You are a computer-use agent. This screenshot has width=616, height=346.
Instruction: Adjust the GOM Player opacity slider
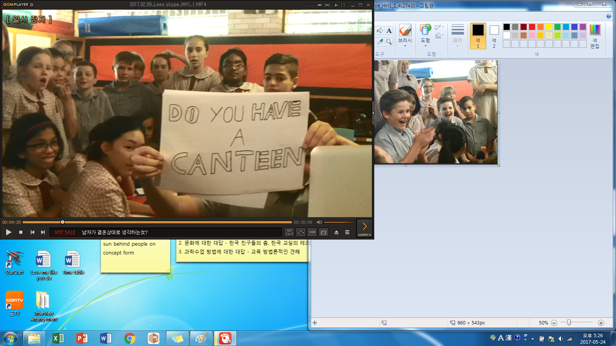[x=313, y=5]
